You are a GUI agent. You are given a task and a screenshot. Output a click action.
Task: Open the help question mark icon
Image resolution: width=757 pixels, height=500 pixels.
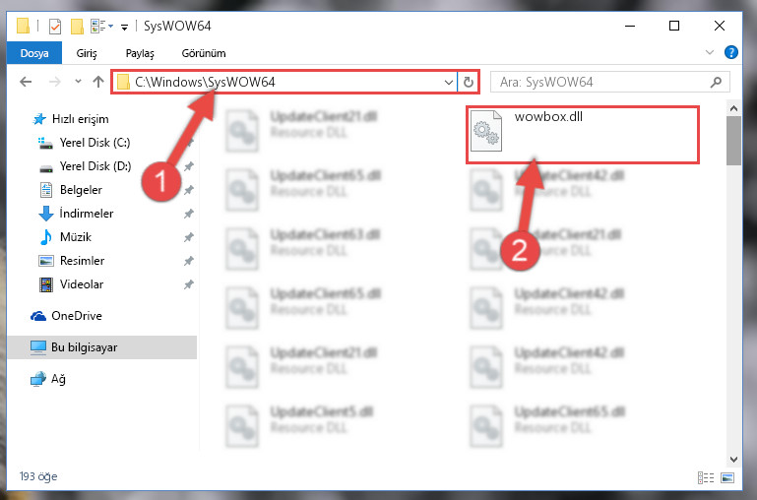pos(731,52)
